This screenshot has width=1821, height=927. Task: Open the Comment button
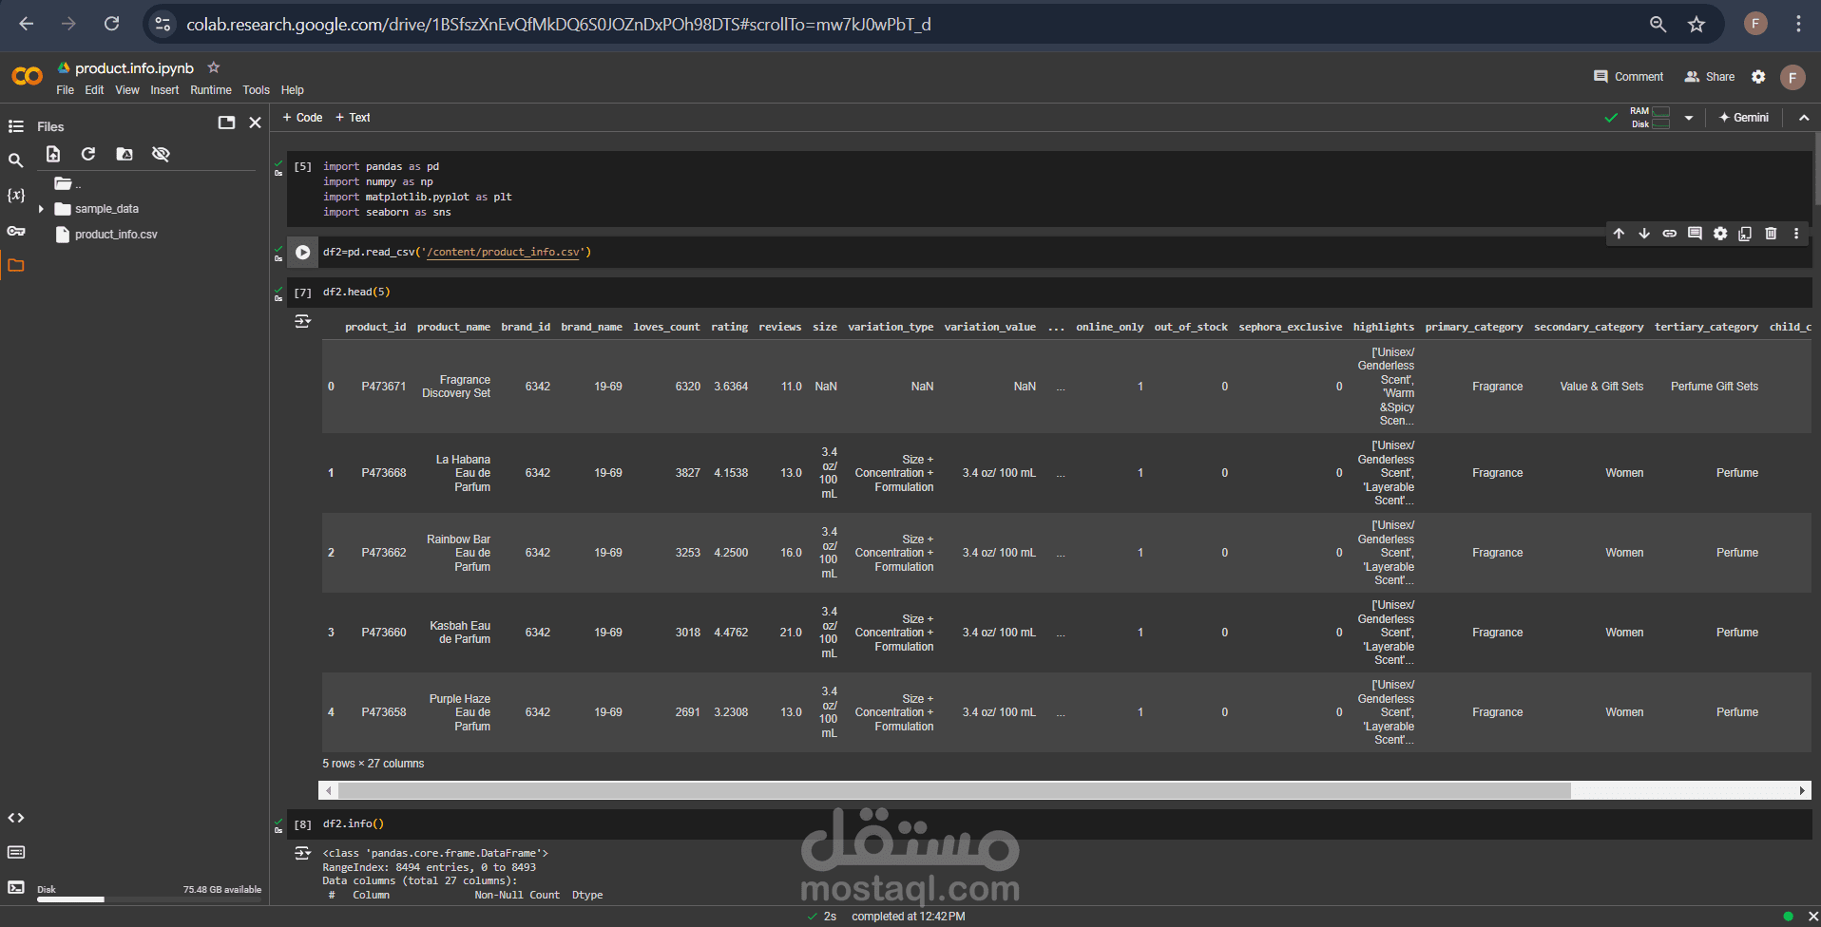[x=1628, y=77]
